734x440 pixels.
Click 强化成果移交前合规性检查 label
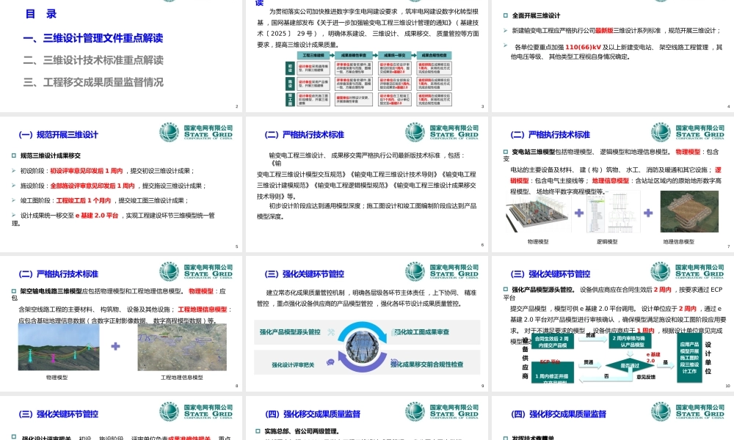[427, 364]
